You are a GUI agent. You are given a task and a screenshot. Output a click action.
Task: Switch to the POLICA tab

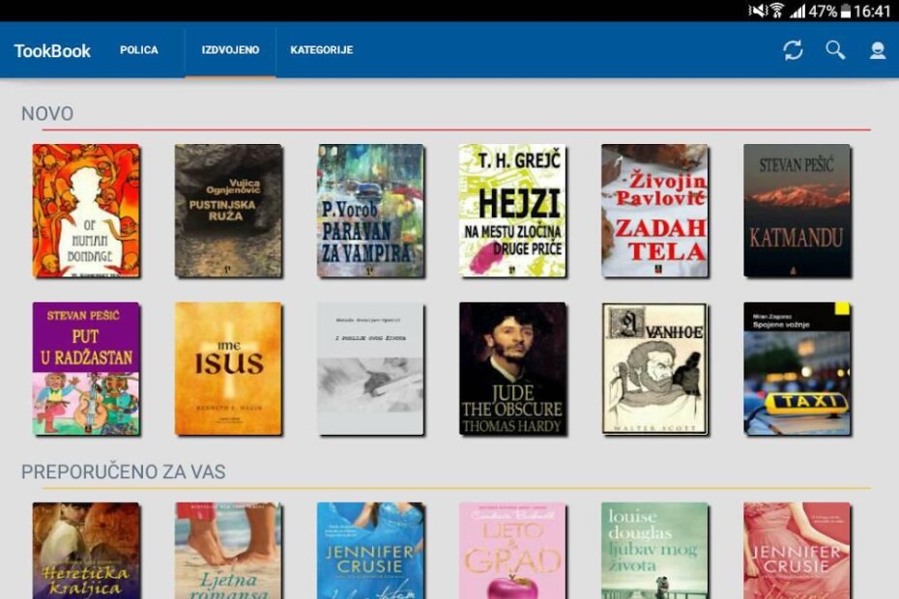coord(139,50)
